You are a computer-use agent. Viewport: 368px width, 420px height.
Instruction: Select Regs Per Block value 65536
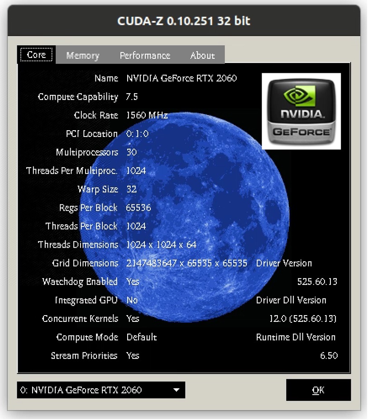139,208
